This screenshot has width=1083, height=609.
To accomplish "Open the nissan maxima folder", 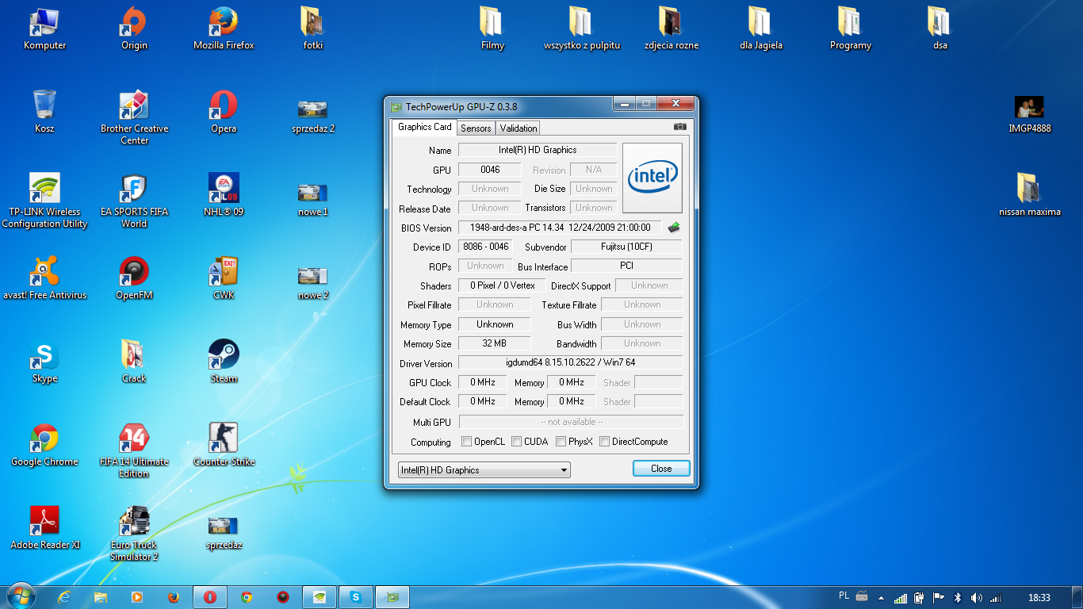I will tap(1029, 195).
